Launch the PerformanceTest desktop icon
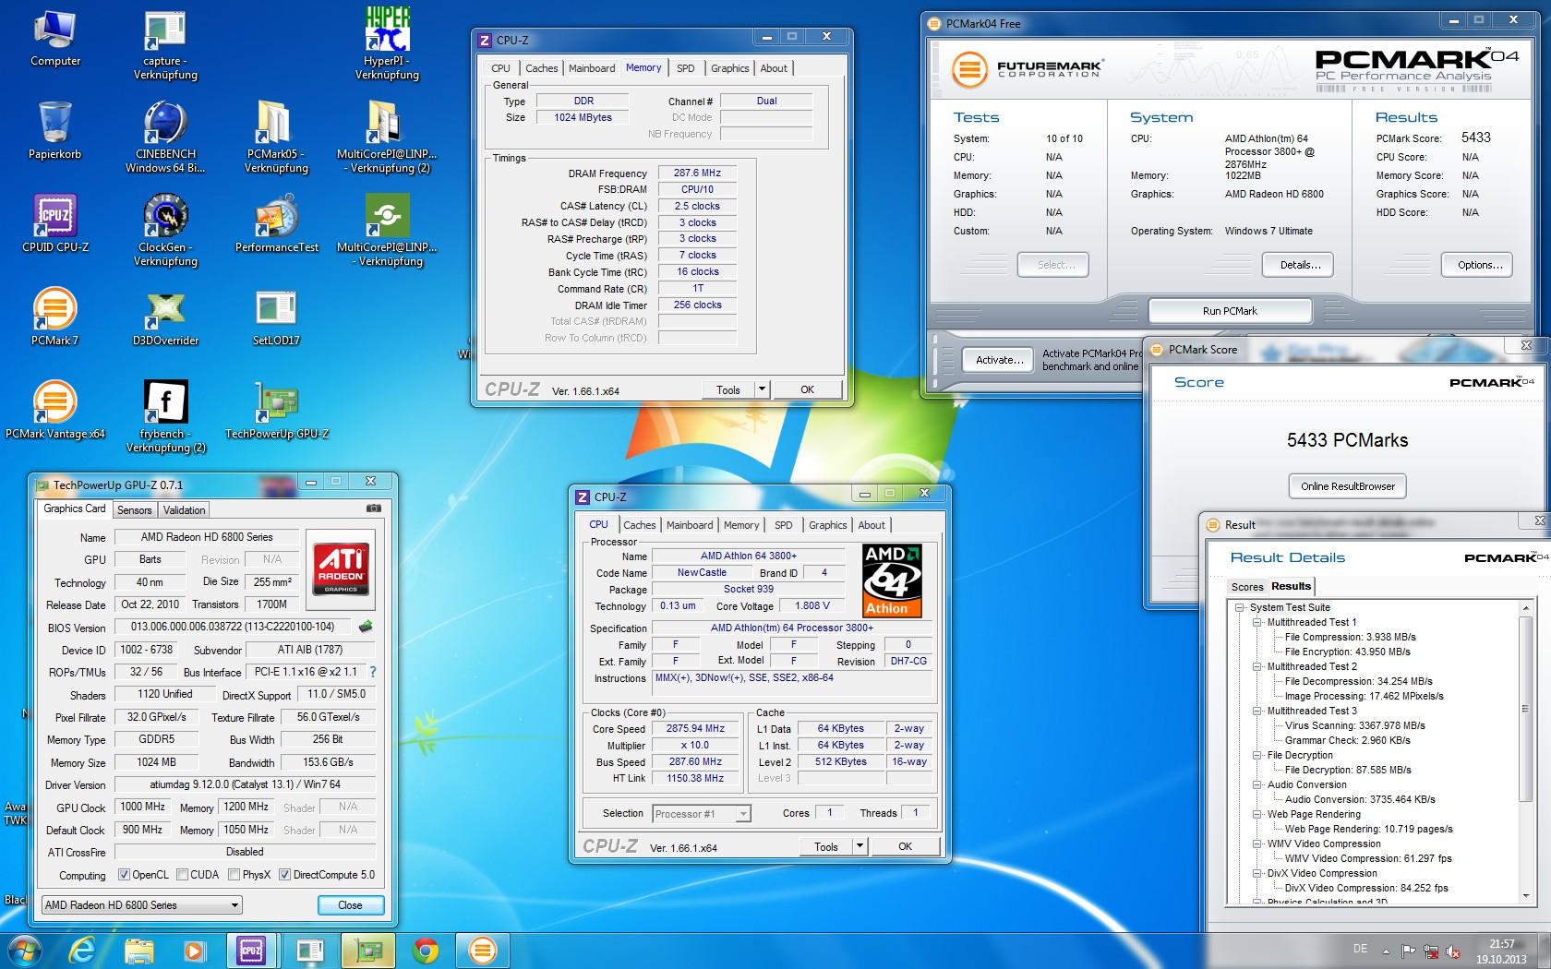Image resolution: width=1551 pixels, height=969 pixels. click(277, 222)
